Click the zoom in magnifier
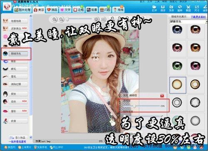The height and width of the screenshot is (151, 208). click(x=54, y=19)
